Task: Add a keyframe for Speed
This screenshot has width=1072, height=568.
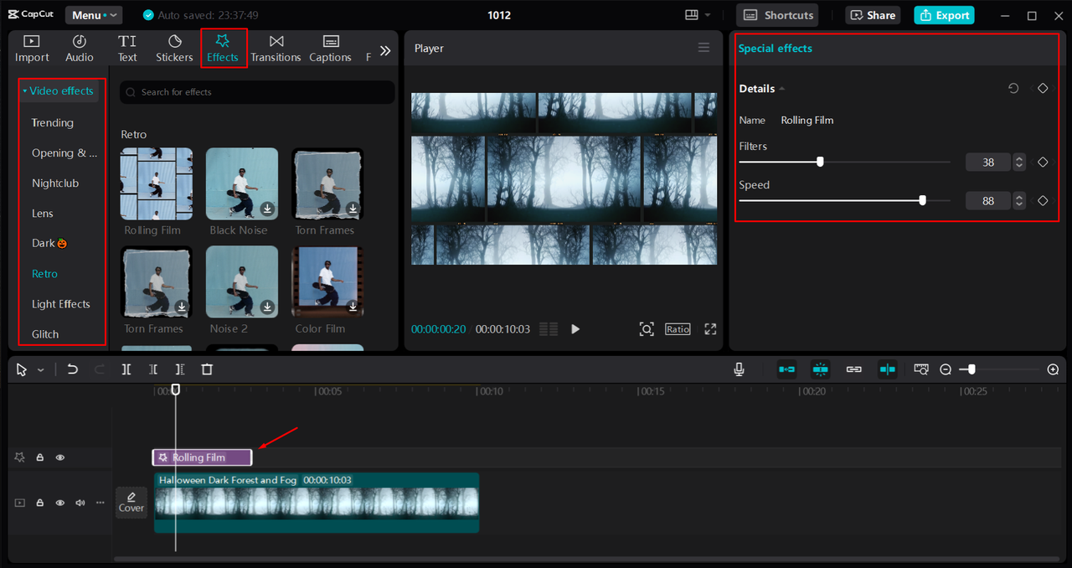Action: click(x=1043, y=201)
